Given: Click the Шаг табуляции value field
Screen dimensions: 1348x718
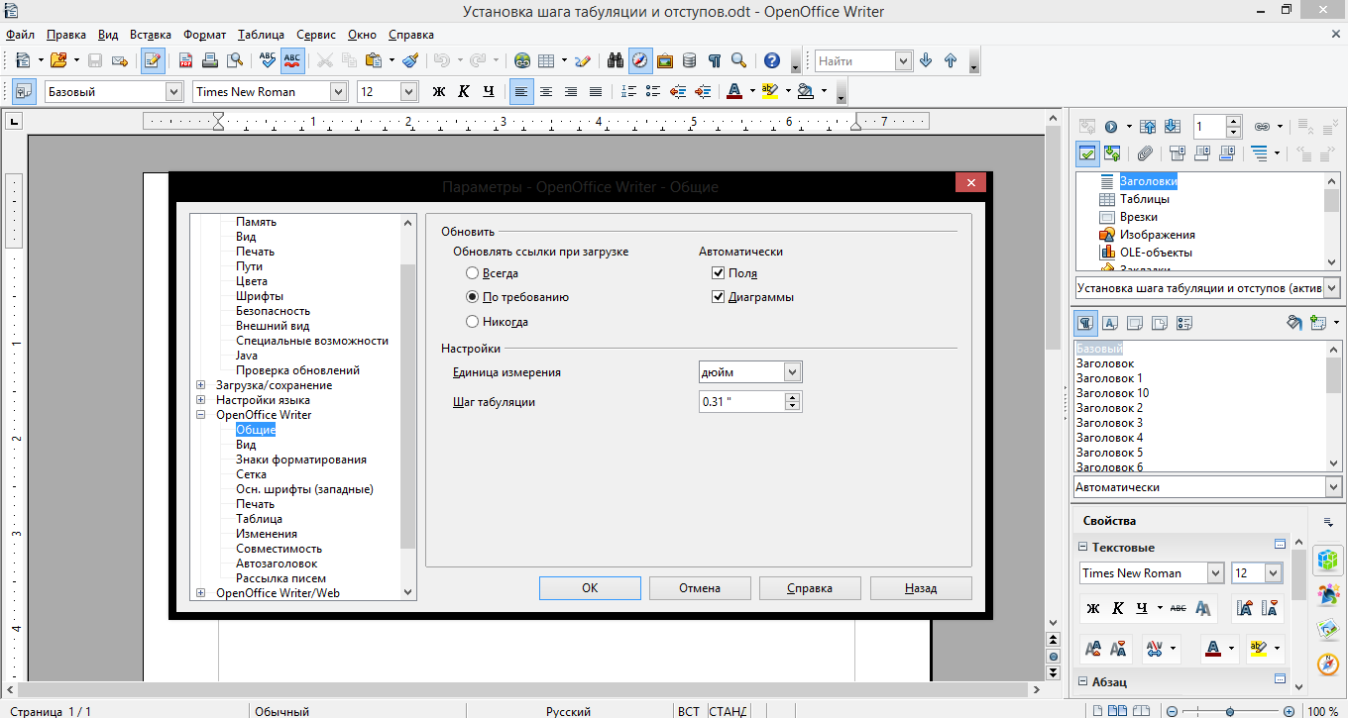Looking at the screenshot, I should point(741,402).
